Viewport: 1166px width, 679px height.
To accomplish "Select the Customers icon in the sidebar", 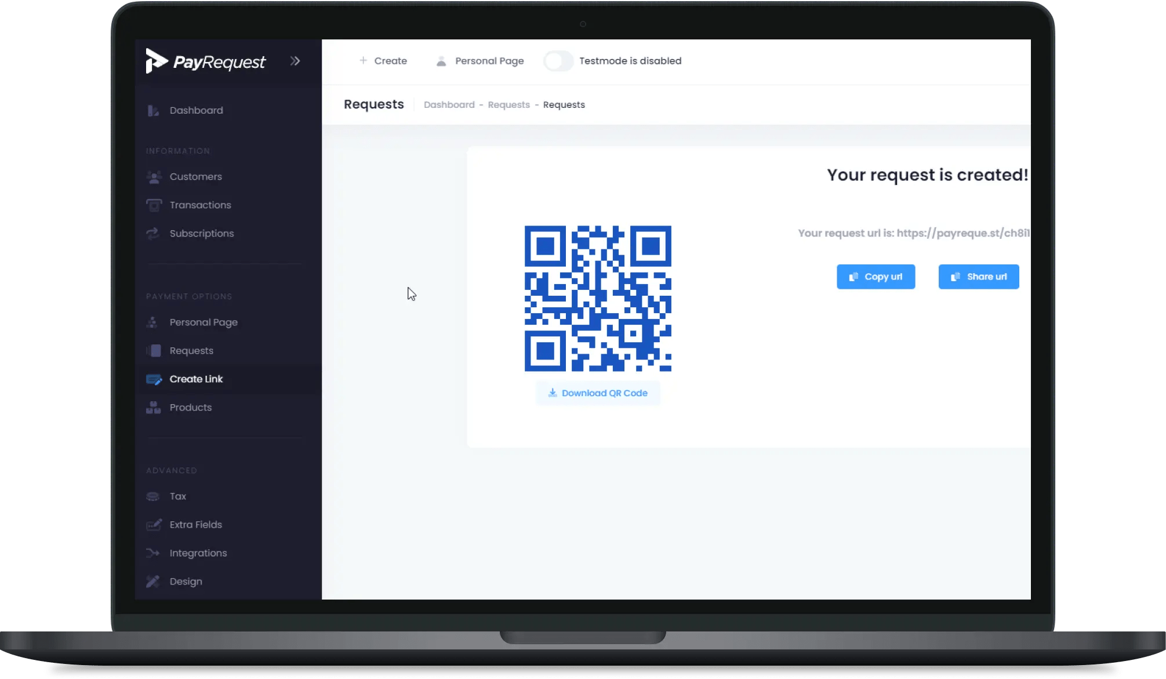I will tap(154, 176).
